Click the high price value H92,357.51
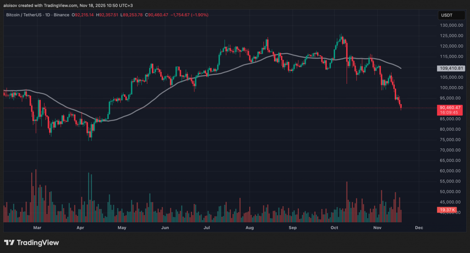The image size is (470, 253). click(107, 15)
